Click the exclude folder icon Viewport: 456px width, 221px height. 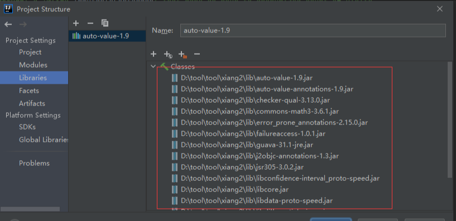click(x=183, y=54)
